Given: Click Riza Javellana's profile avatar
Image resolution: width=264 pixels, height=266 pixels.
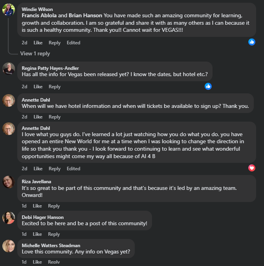Looking at the screenshot, I should pos(9,182).
